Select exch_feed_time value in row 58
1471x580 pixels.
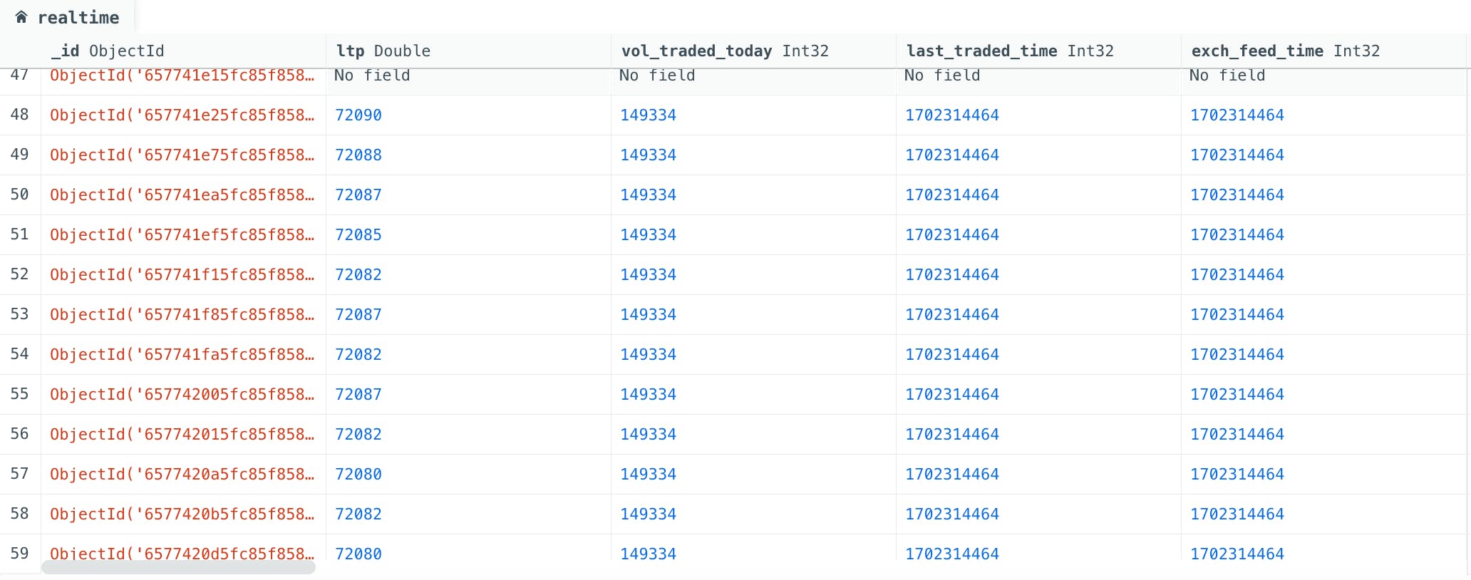click(1237, 514)
